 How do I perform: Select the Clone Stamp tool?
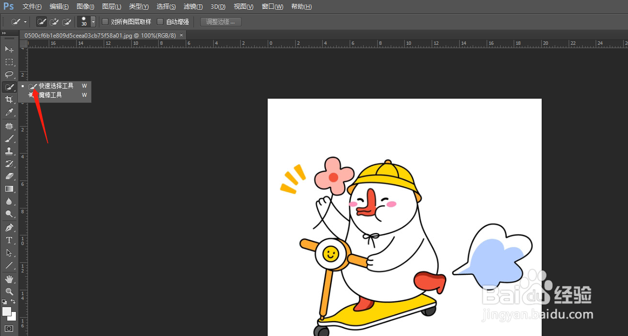[9, 151]
